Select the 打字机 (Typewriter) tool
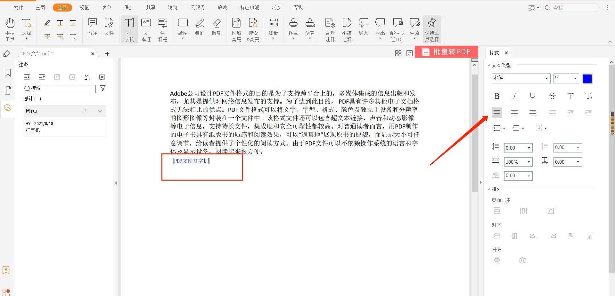 point(129,29)
